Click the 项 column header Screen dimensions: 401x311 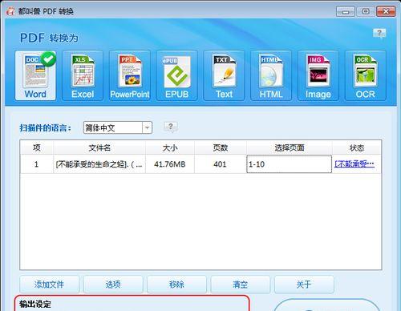pos(37,147)
